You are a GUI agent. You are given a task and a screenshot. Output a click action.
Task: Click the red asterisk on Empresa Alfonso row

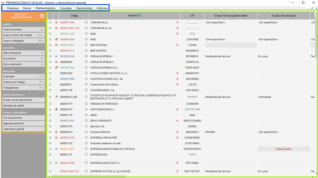click(177, 132)
